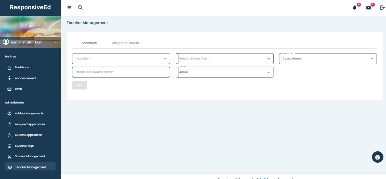Click the Dashboard home icon

(x=9, y=68)
